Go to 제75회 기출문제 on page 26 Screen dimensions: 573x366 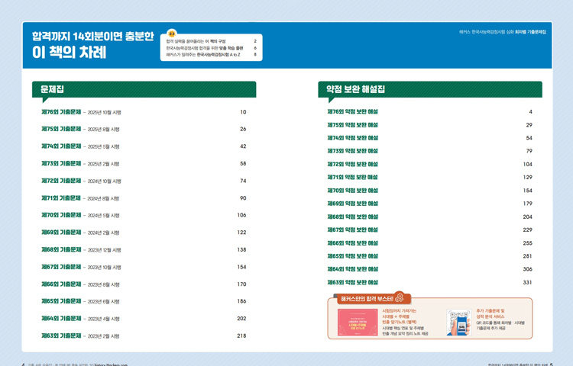click(x=61, y=129)
